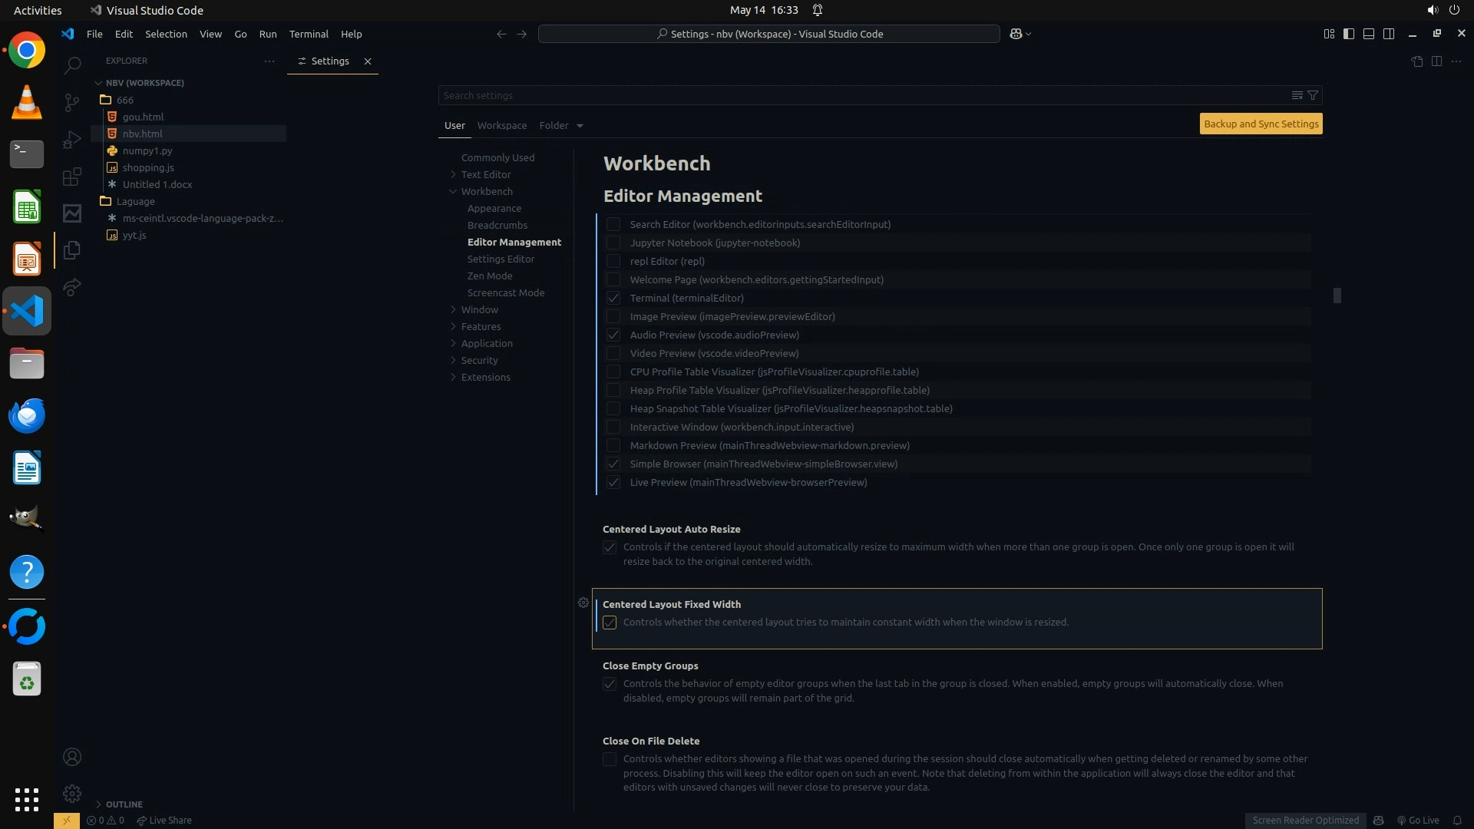
Task: Click Backup and Sync Settings button
Action: (x=1261, y=124)
